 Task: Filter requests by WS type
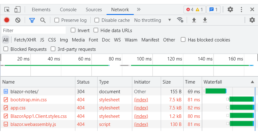(117, 40)
